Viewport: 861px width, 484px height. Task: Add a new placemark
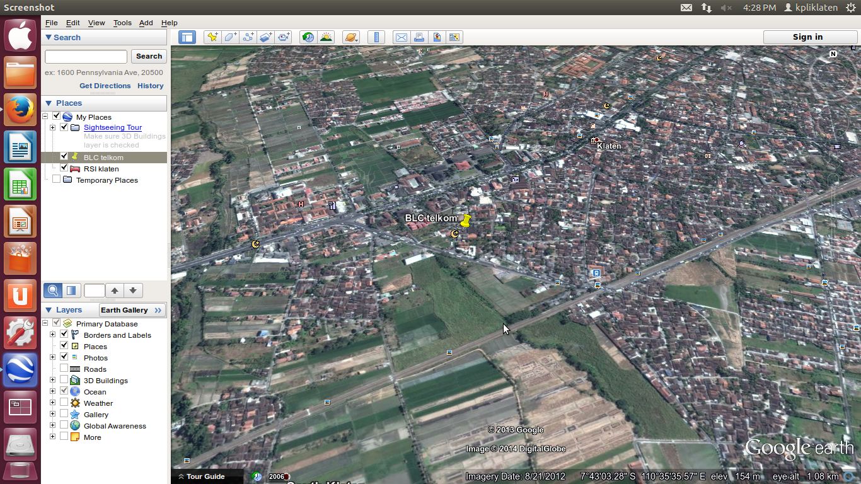pyautogui.click(x=212, y=37)
